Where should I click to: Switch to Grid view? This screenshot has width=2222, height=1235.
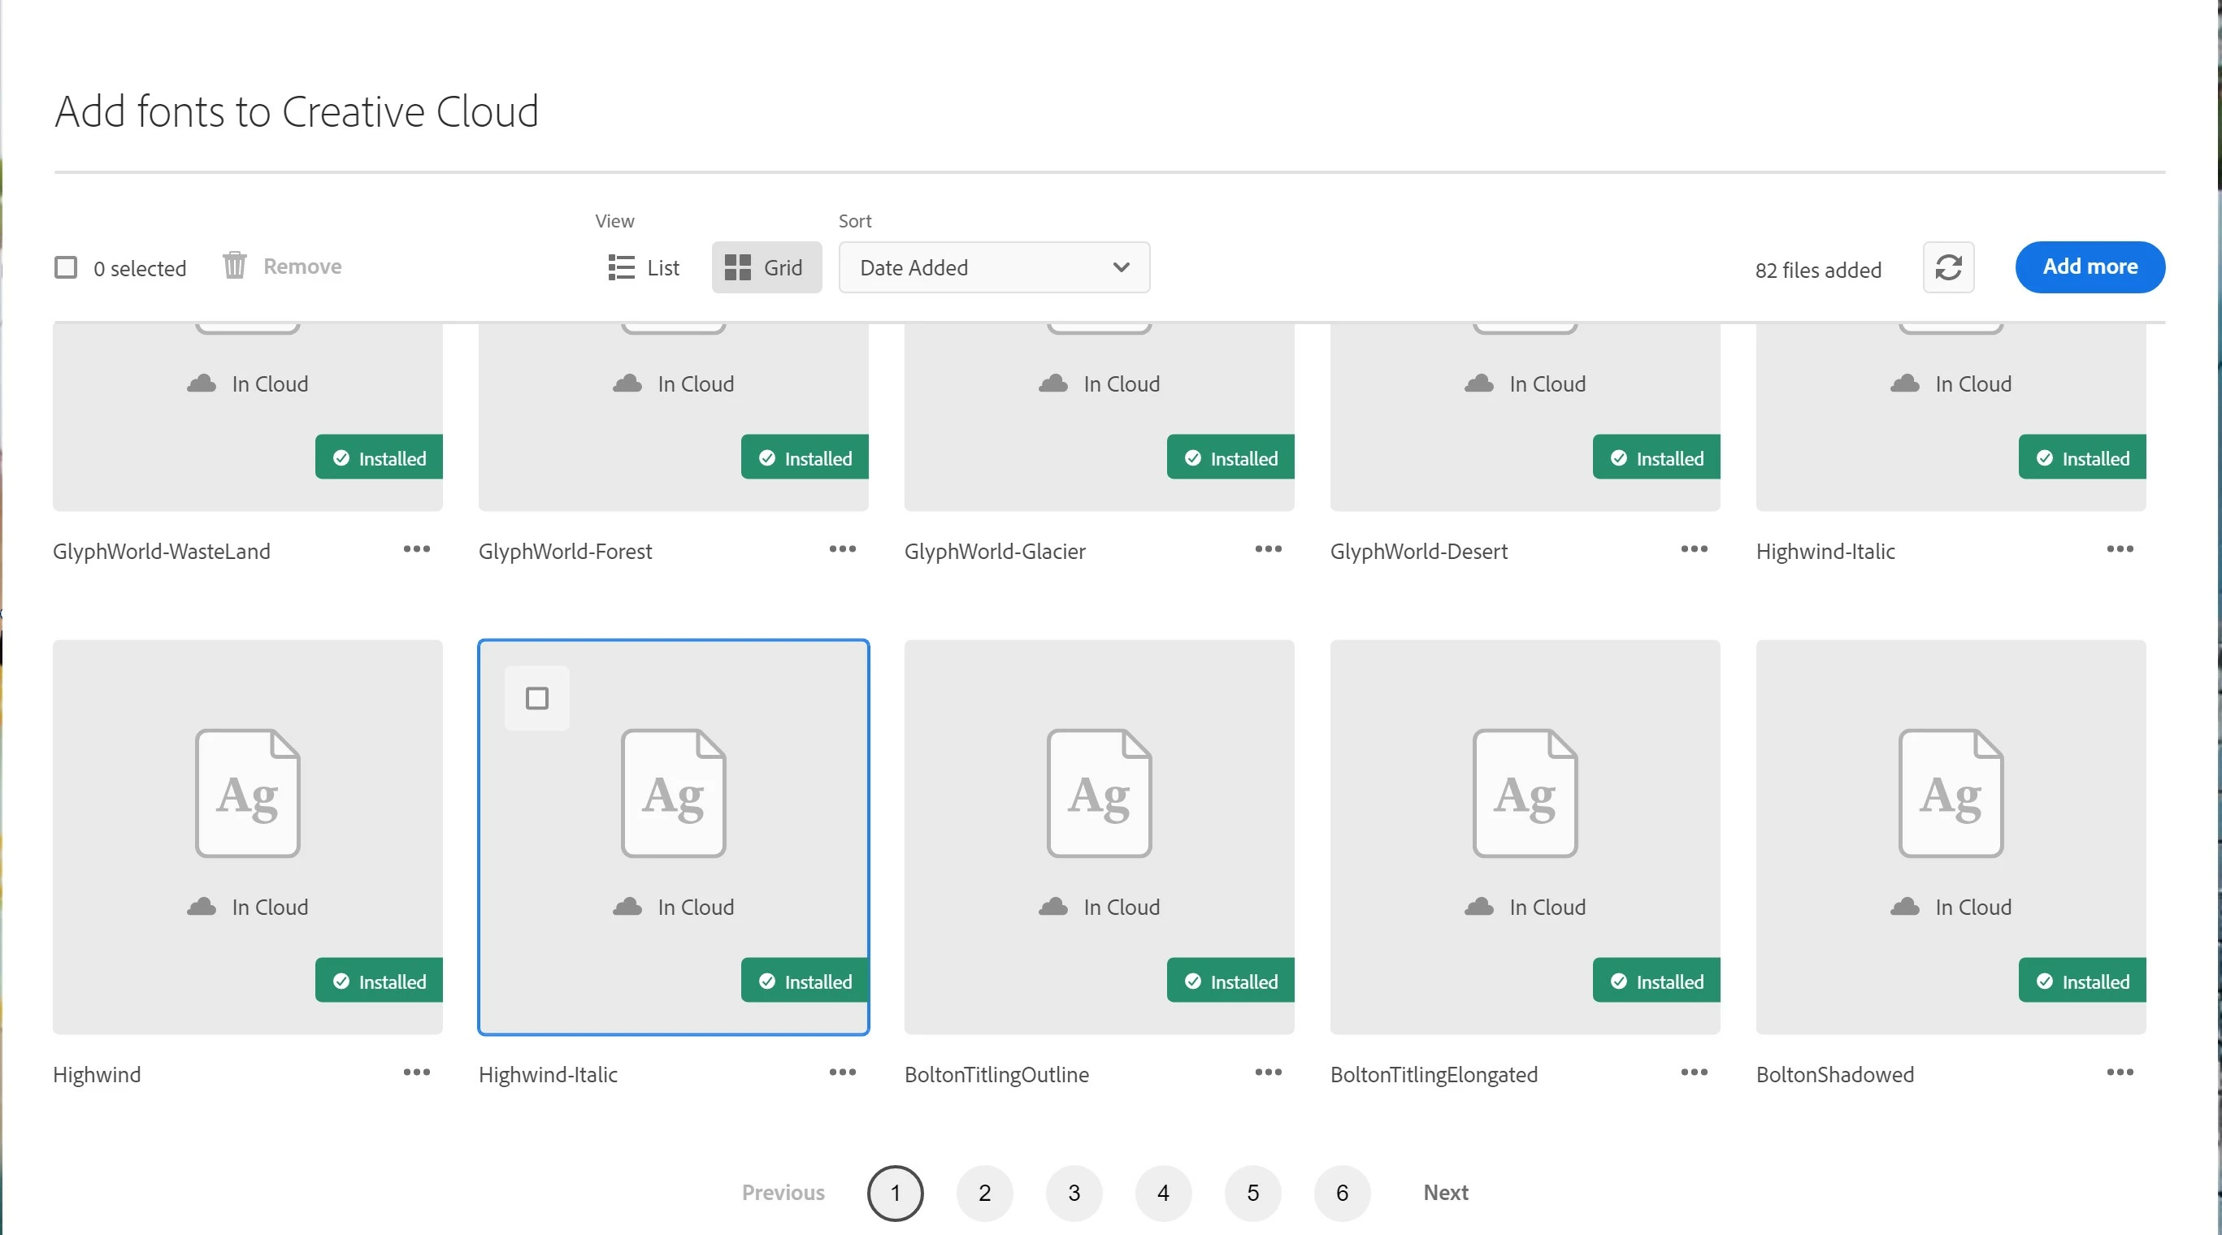pos(765,267)
